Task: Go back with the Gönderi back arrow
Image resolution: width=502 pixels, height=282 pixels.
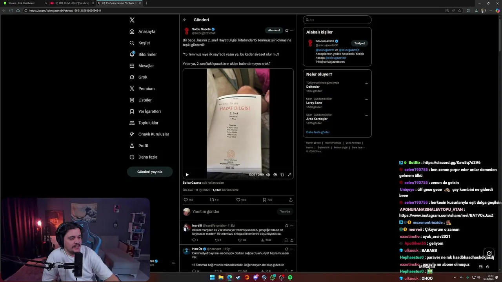Action: point(185,20)
